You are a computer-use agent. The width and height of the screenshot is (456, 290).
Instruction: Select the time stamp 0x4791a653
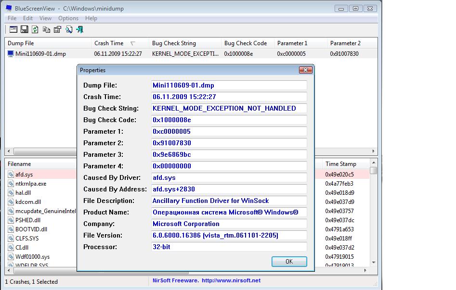tap(339, 229)
